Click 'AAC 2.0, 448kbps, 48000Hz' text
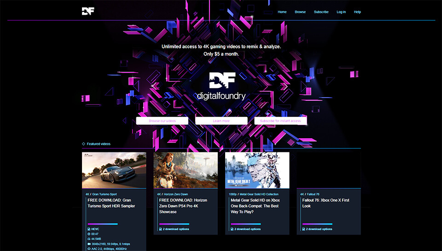 click(x=109, y=249)
